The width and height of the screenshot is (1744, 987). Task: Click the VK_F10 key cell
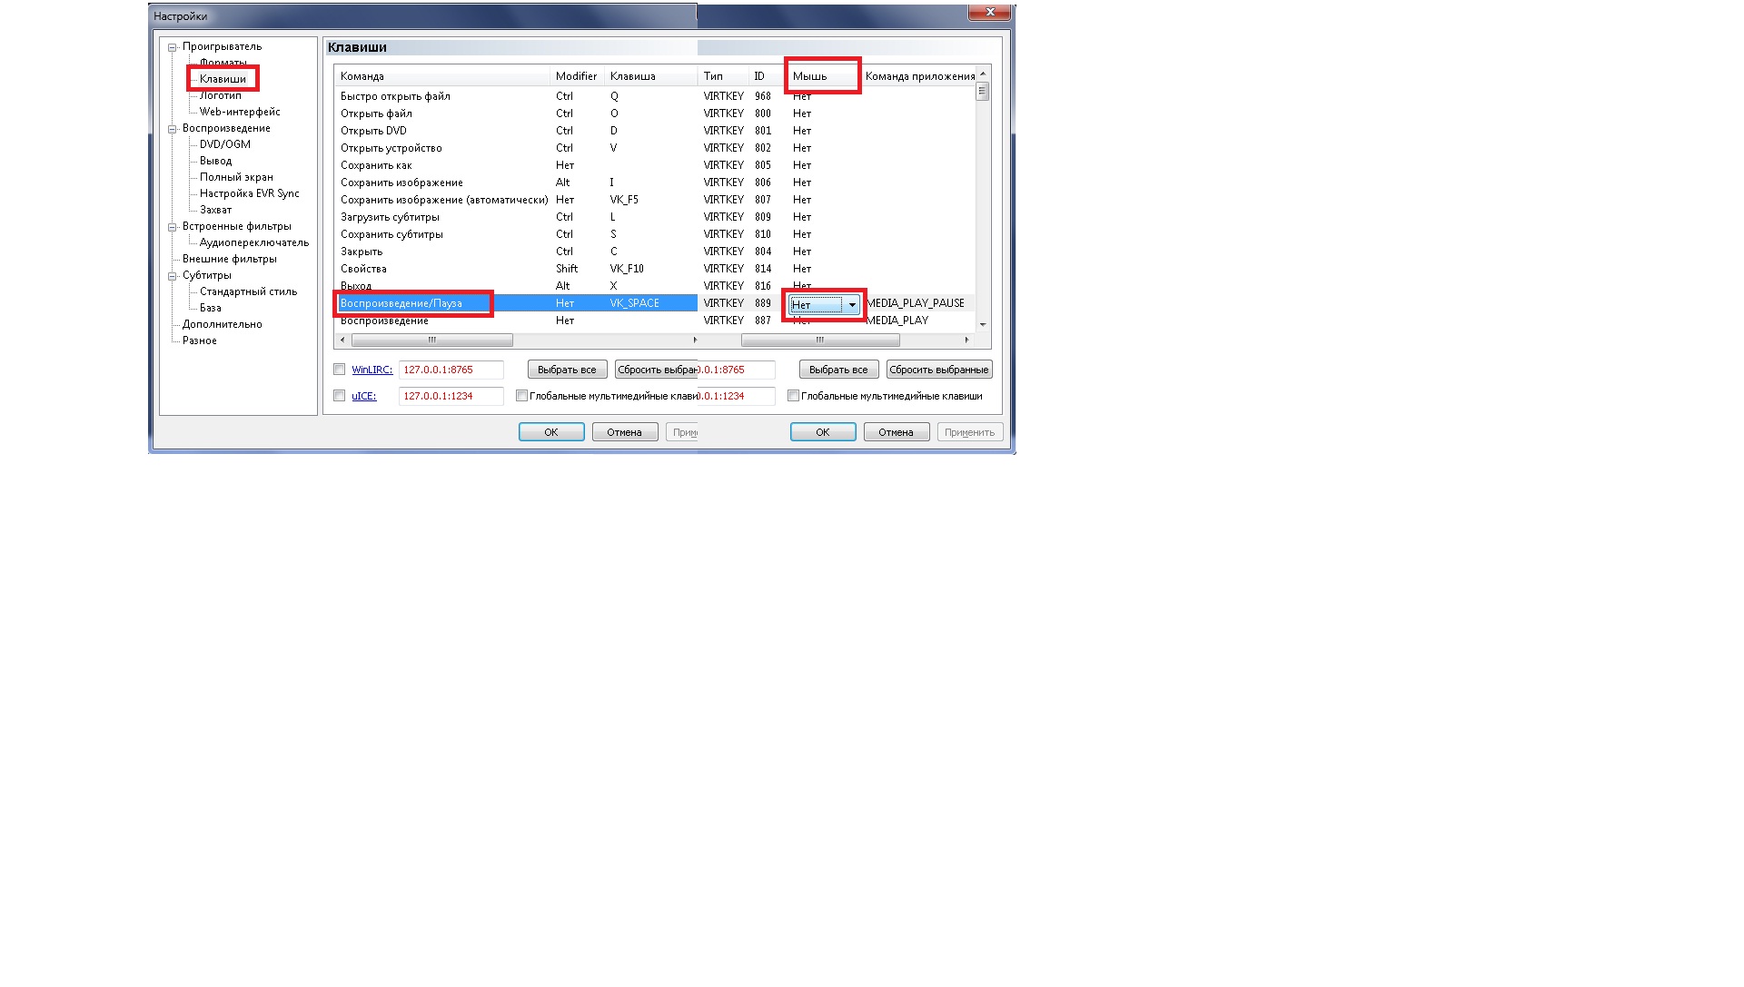pyautogui.click(x=627, y=269)
